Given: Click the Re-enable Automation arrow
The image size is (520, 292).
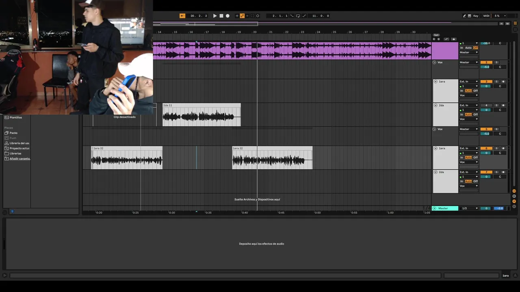Looking at the screenshot, I should tap(248, 16).
